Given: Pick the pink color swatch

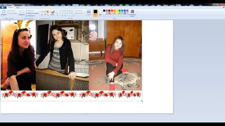Looking at the screenshot, I should tap(112, 13).
